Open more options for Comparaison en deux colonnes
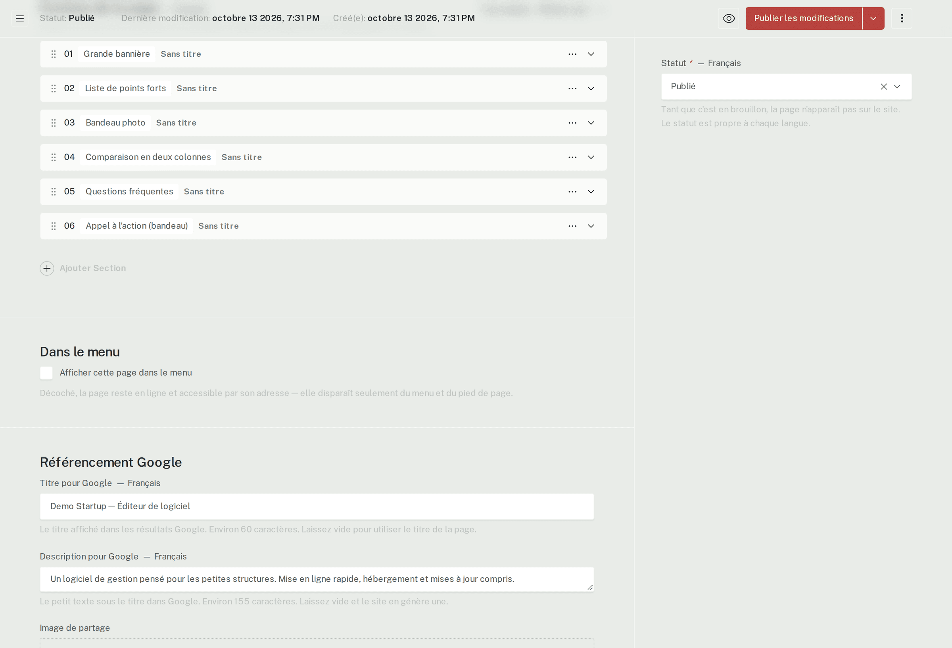 (x=572, y=158)
